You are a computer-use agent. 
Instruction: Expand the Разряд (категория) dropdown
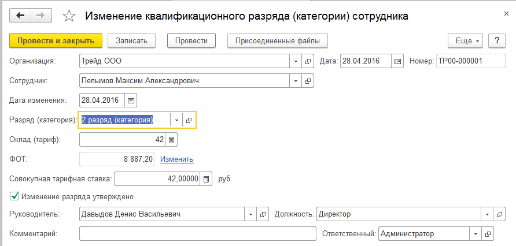point(176,120)
